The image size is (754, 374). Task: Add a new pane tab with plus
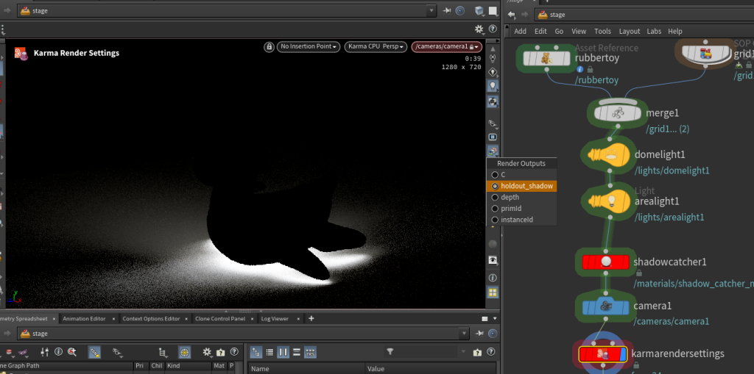[311, 318]
